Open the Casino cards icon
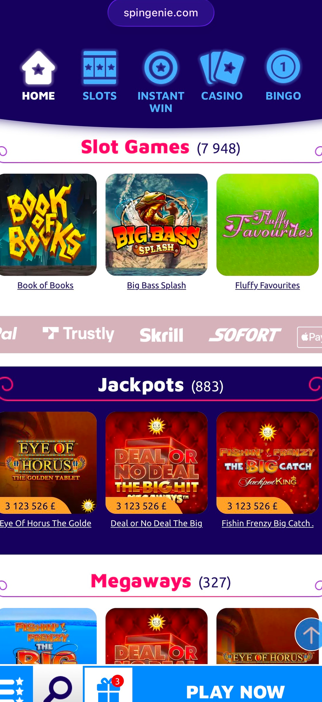The height and width of the screenshot is (702, 322). click(222, 67)
